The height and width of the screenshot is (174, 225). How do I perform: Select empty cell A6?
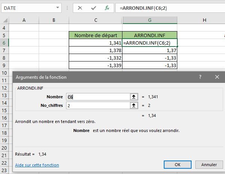(x=24, y=43)
